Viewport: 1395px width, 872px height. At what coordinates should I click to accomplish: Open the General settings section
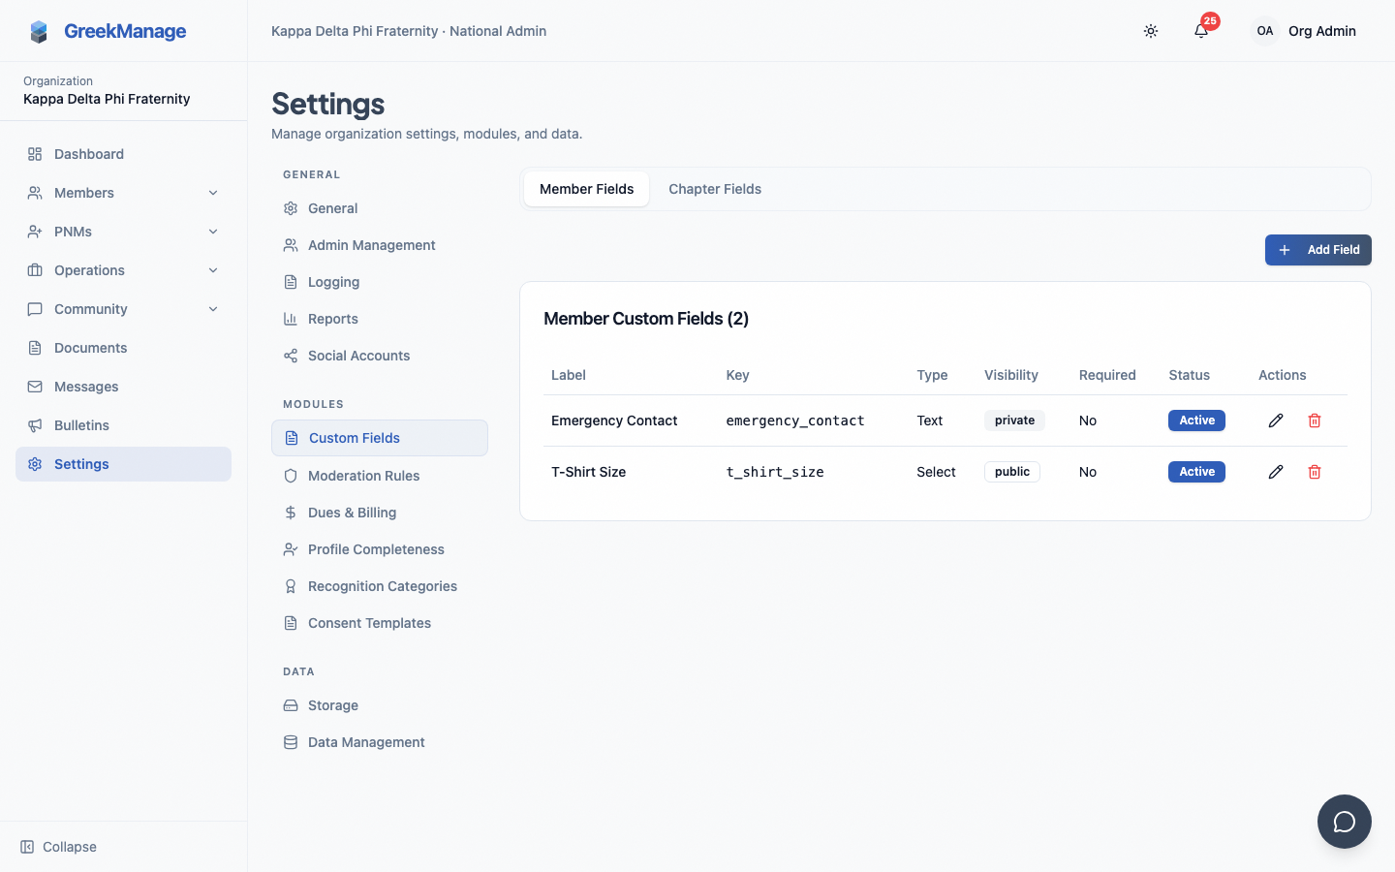coord(380,208)
